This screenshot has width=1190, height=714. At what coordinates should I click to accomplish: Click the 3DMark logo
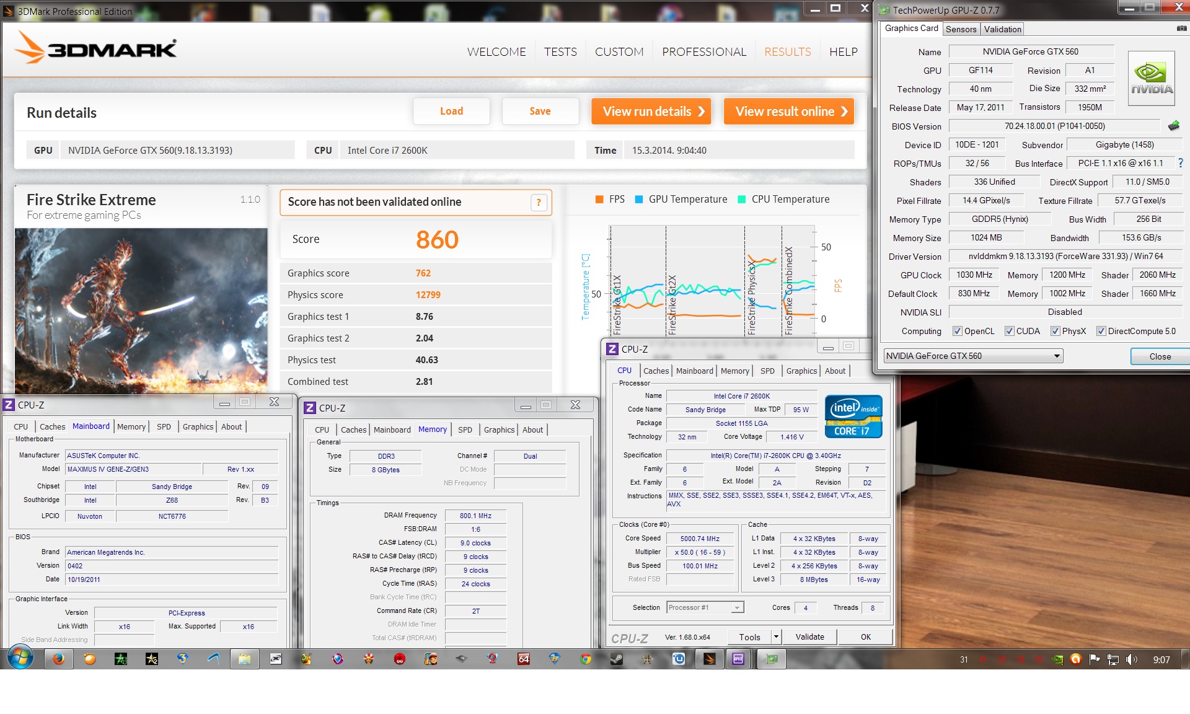pyautogui.click(x=96, y=48)
